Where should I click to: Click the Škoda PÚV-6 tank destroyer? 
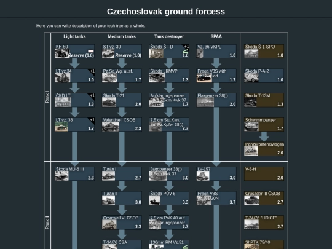pyautogui.click(x=169, y=198)
